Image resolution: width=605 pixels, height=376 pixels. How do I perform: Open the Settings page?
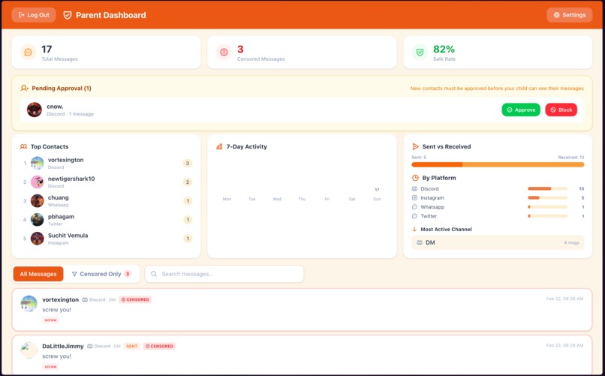pos(569,15)
